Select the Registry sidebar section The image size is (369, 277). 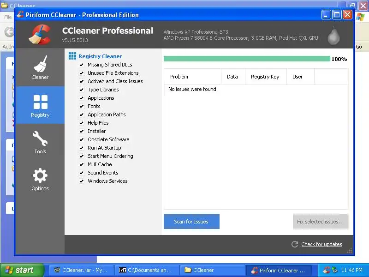click(40, 105)
